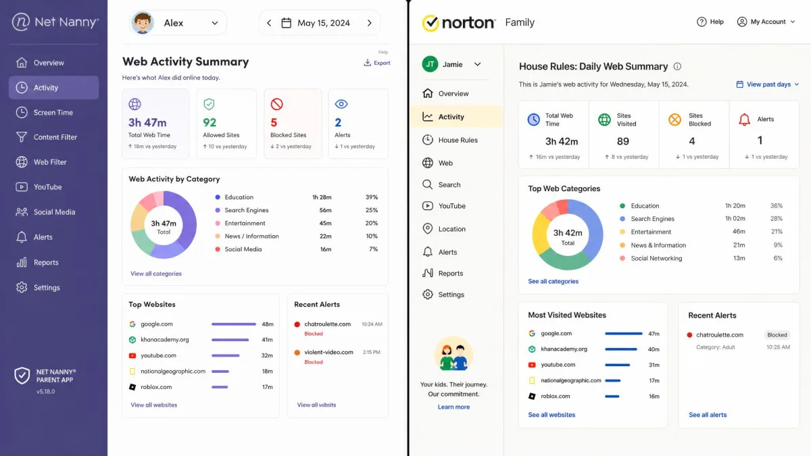The image size is (811, 456).
Task: Expand View past days dropdown
Action: [x=767, y=84]
